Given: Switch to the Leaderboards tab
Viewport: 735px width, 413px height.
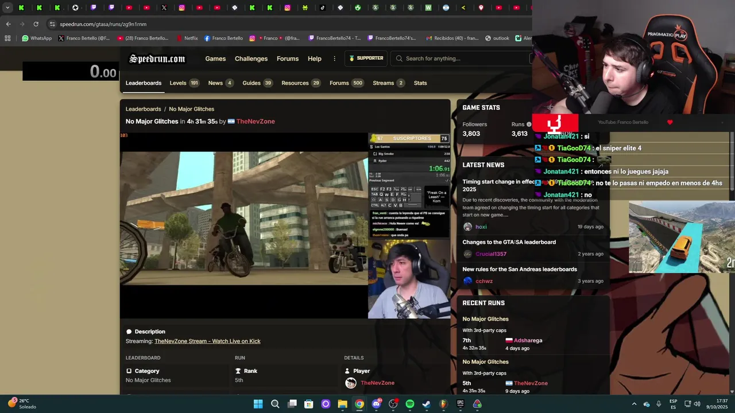Looking at the screenshot, I should coord(144,83).
